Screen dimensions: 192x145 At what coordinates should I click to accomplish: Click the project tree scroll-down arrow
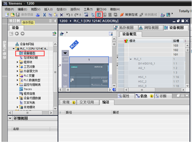pos(55,108)
